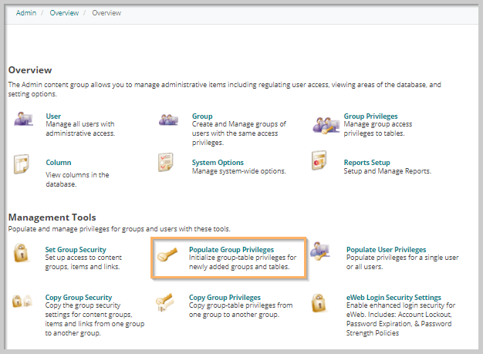Open the Copy Group Privileges link
Screen dimensions: 483x354
click(x=225, y=298)
